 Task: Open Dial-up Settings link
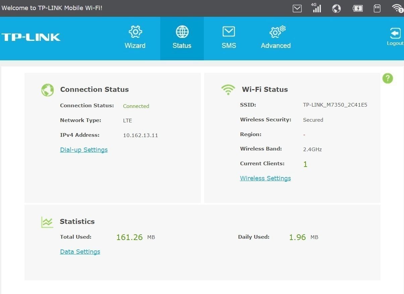(x=84, y=150)
